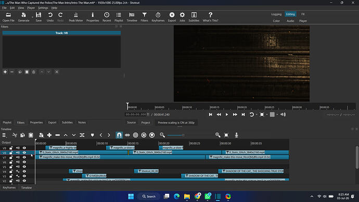Toggle ripple all tracks
The width and height of the screenshot is (359, 202).
tap(144, 135)
